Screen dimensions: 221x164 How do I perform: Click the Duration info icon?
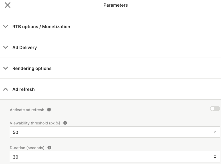(49, 148)
